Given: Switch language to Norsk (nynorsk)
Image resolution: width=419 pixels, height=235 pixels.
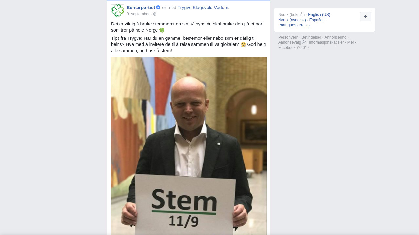Looking at the screenshot, I should [x=292, y=20].
